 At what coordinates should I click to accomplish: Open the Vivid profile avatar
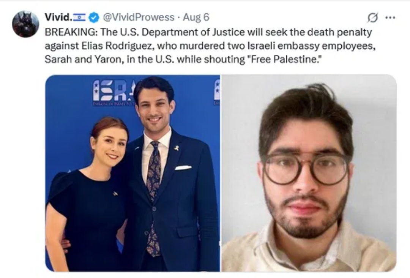coord(25,24)
